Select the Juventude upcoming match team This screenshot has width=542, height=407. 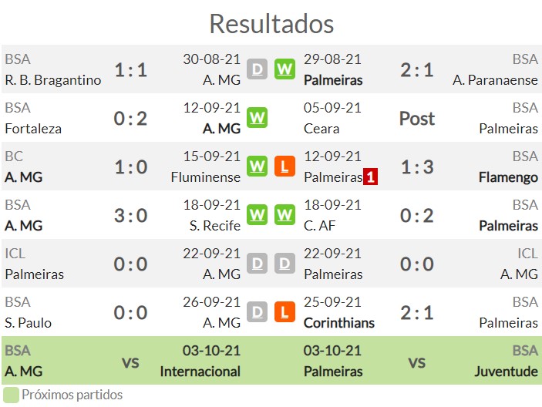[x=506, y=372]
